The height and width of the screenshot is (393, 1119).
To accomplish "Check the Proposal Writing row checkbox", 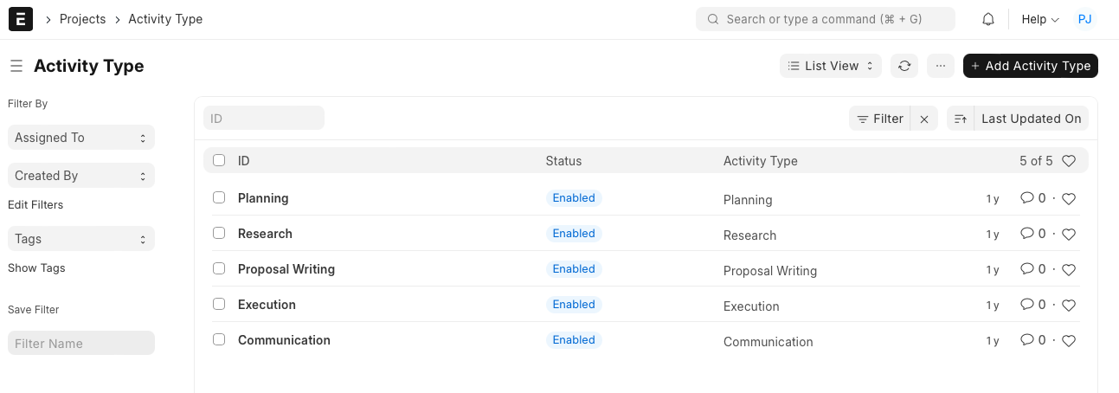I will [x=219, y=268].
